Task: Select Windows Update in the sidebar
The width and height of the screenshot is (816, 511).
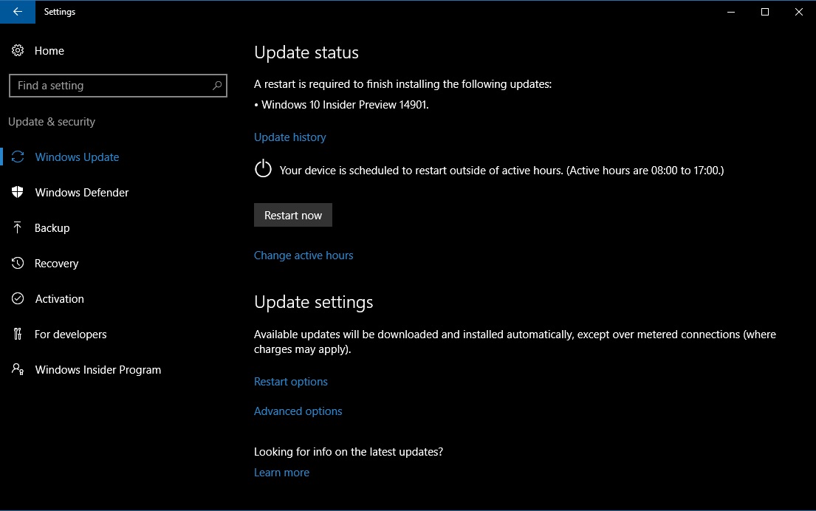Action: pyautogui.click(x=77, y=157)
